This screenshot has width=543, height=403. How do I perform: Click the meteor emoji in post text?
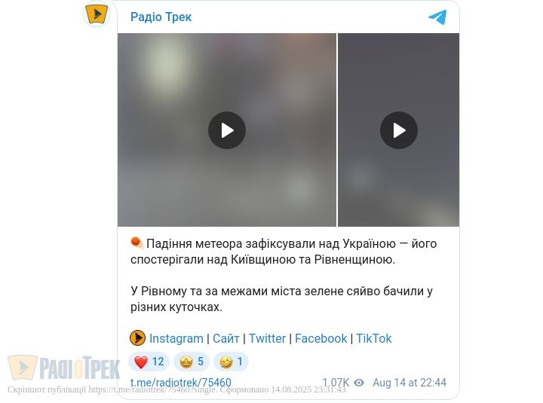[137, 243]
